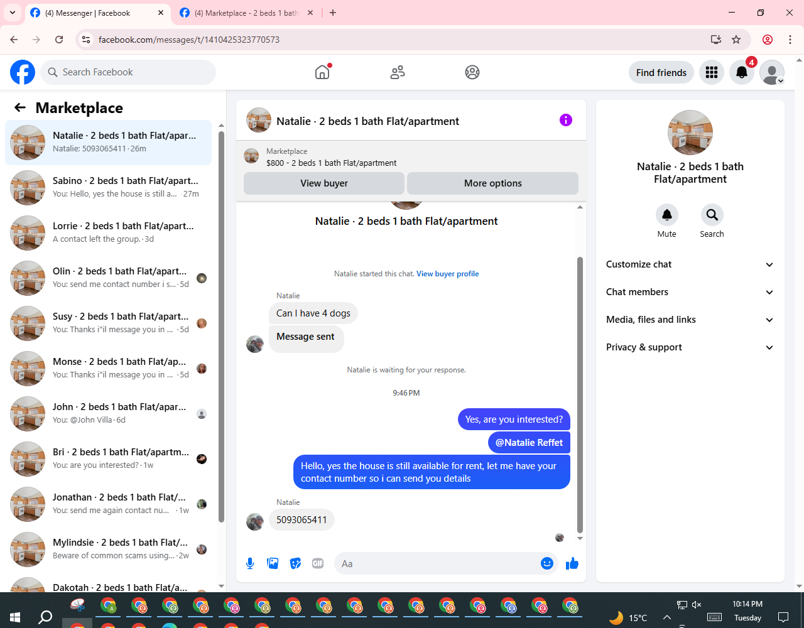Viewport: 804px width, 628px height.
Task: Open conversation information purple icon
Action: (x=566, y=120)
